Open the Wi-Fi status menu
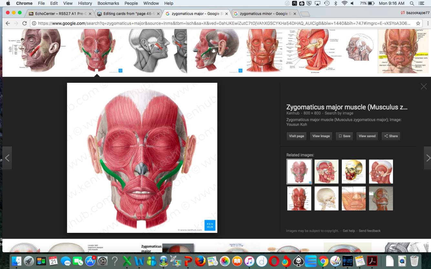Image resolution: width=431 pixels, height=269 pixels. click(344, 3)
